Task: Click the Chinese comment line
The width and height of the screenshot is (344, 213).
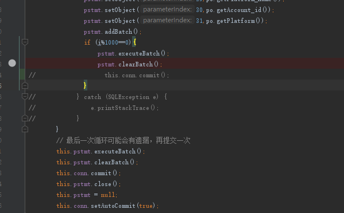Action: click(123, 140)
